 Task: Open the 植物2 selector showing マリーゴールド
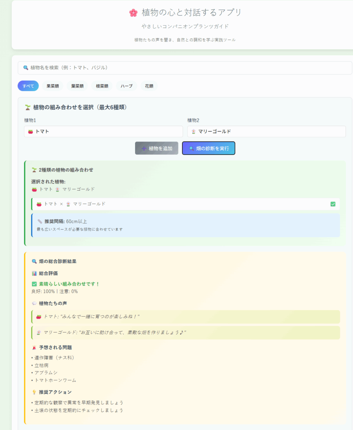point(266,131)
